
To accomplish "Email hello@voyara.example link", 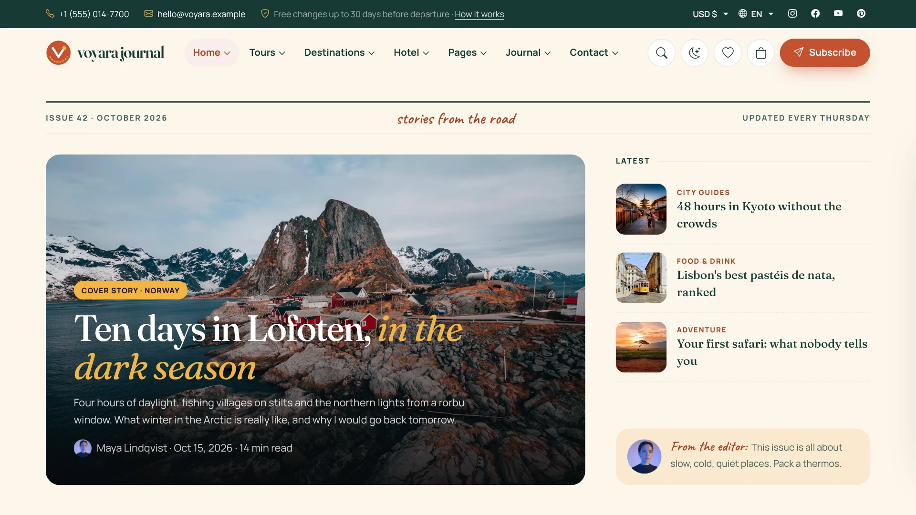I will (201, 14).
